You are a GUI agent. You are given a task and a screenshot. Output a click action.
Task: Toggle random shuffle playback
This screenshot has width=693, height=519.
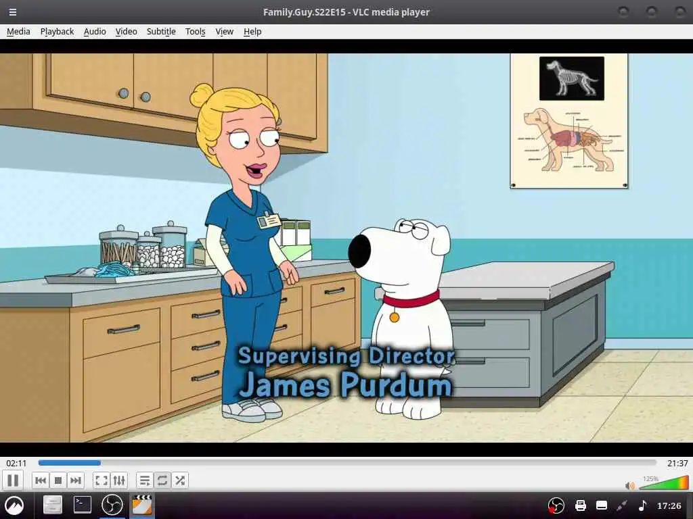click(x=180, y=480)
